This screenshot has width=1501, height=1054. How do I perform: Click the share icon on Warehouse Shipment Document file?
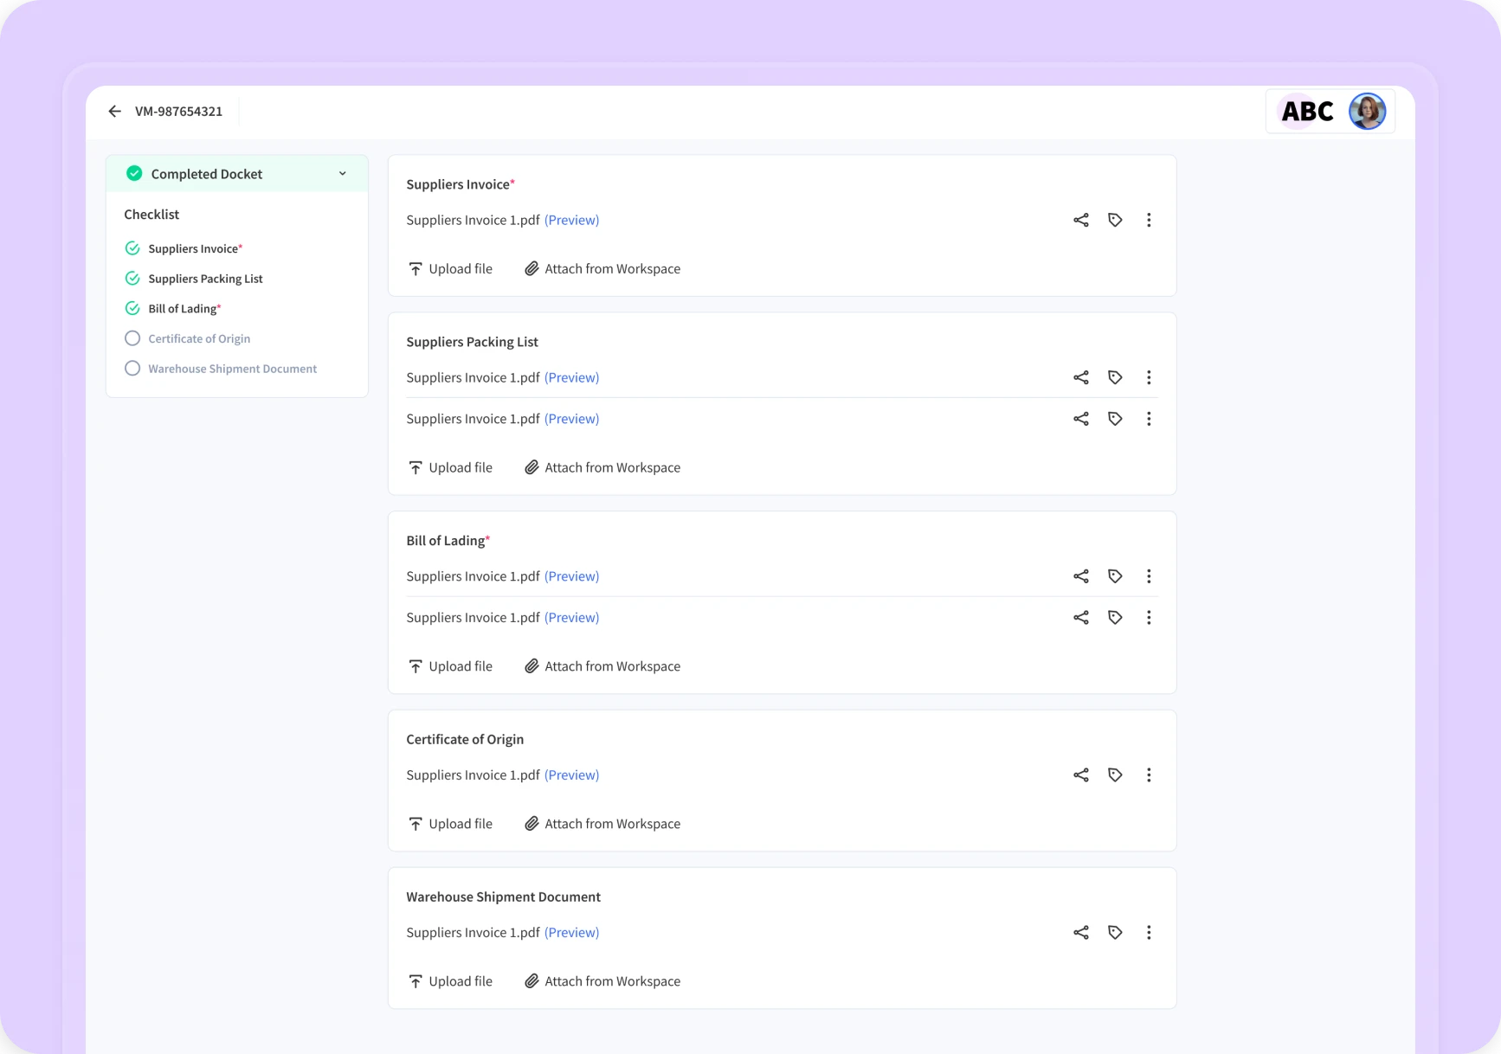click(1080, 932)
